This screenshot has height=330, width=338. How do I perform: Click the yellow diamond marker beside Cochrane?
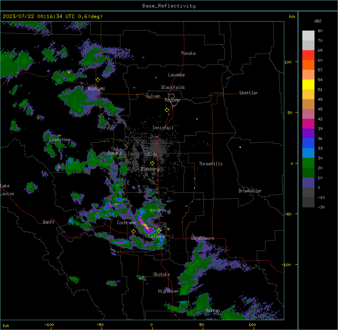(x=133, y=231)
